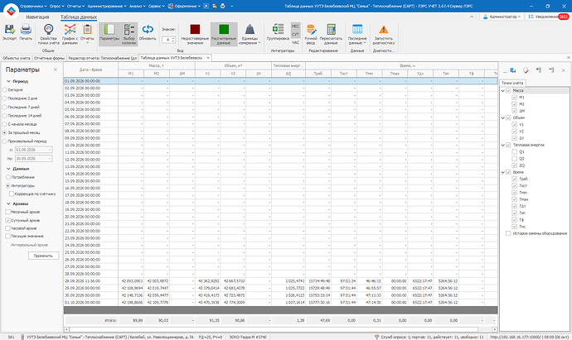Select the МЕС integrator interval
Screen dimensions: 572x340
coord(295,26)
